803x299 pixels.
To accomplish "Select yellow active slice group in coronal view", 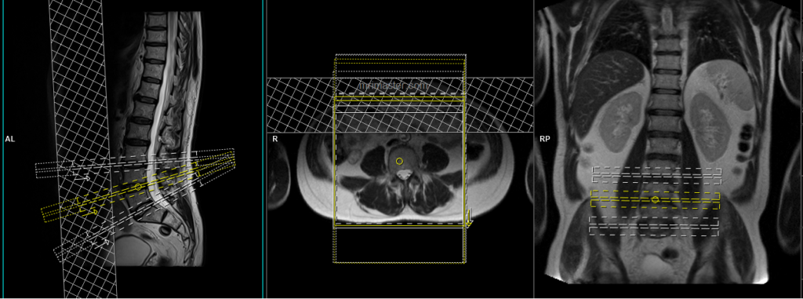I will click(655, 199).
